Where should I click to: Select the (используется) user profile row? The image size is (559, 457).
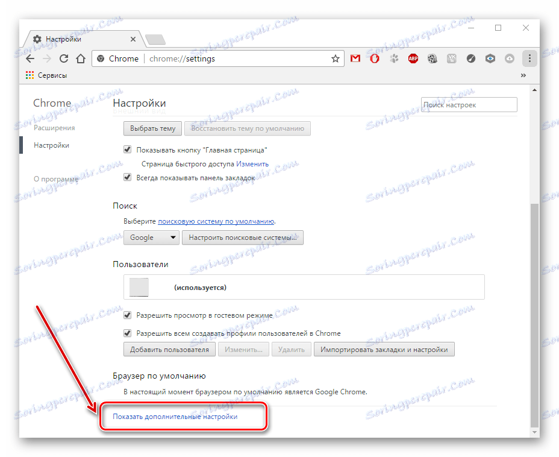pyautogui.click(x=304, y=287)
